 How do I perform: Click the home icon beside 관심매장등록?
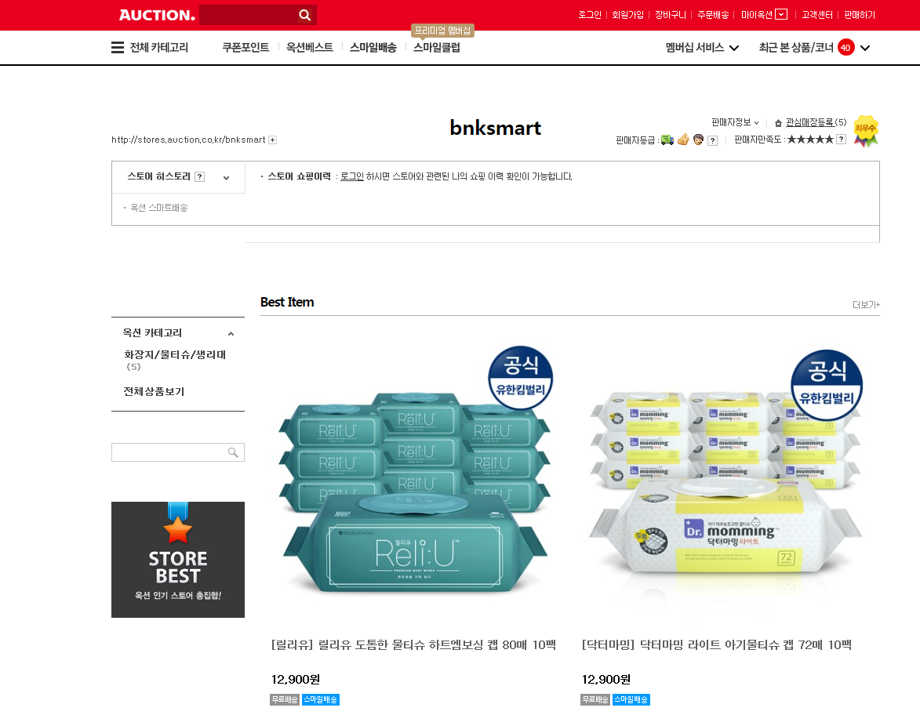click(x=778, y=122)
